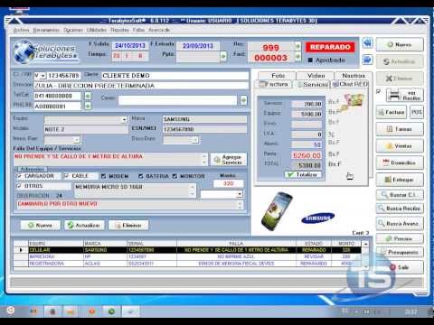
Task: Toggle the MONITOR accessory checkbox
Action: coord(175,176)
